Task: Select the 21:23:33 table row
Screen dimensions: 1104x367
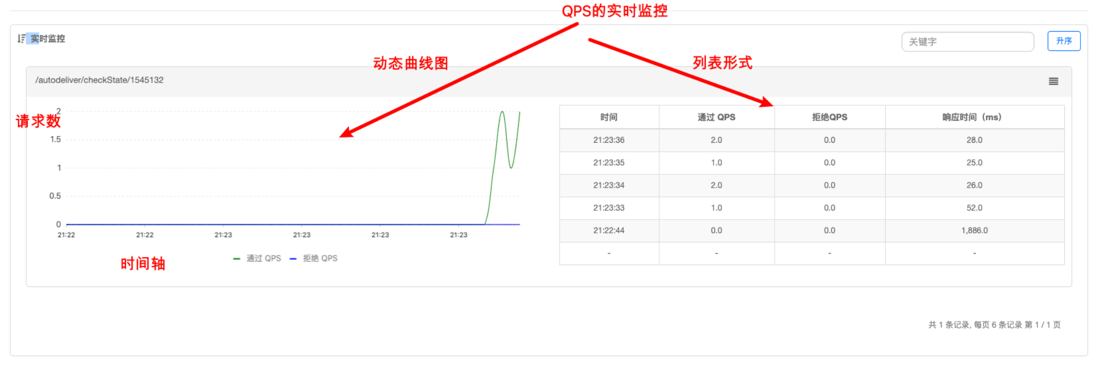Action: 608,208
